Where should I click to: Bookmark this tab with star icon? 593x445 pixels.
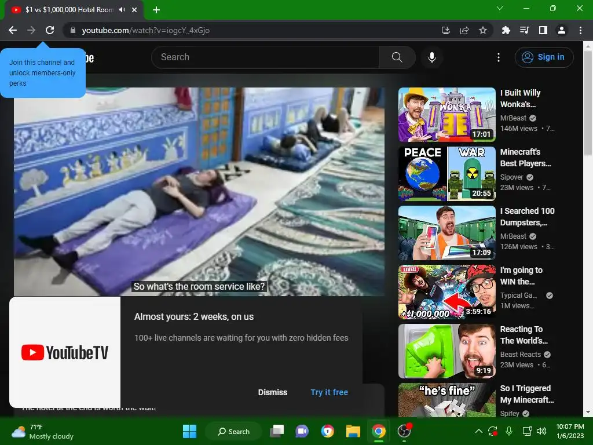coord(483,30)
